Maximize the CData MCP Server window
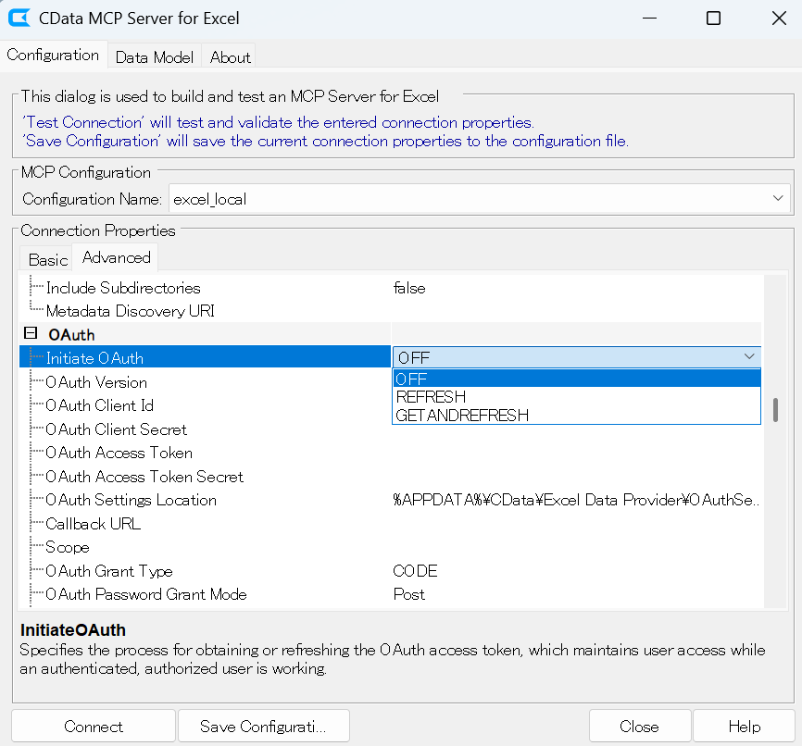Screen dimensions: 802x746 click(713, 19)
